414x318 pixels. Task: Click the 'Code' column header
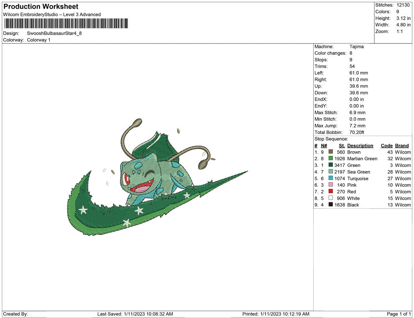point(386,146)
